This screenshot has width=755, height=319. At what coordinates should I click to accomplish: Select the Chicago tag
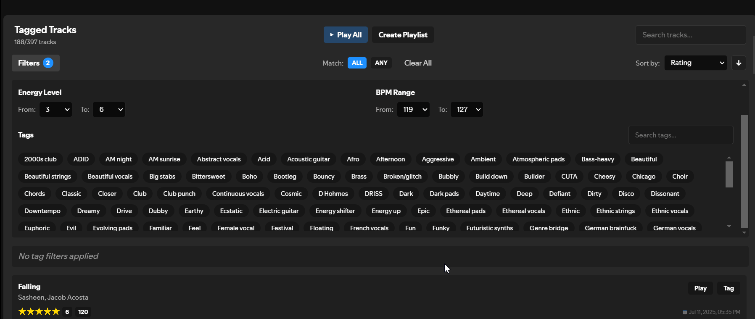pyautogui.click(x=644, y=177)
